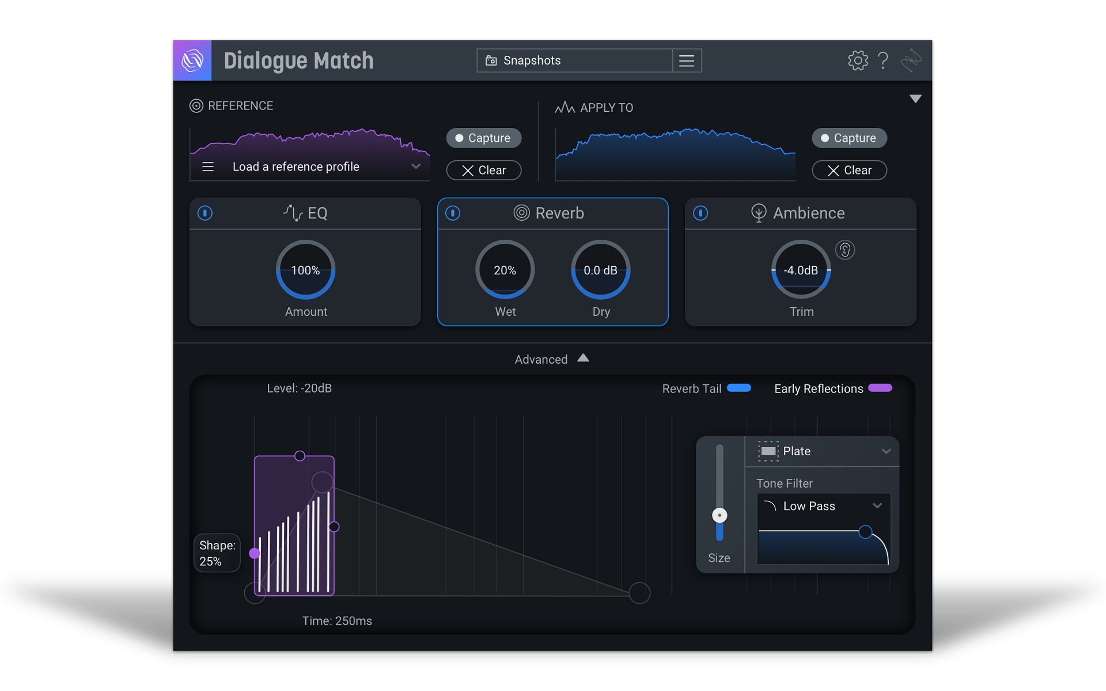Click the bypass signal icon at top right
This screenshot has width=1106, height=691.
coord(911,61)
